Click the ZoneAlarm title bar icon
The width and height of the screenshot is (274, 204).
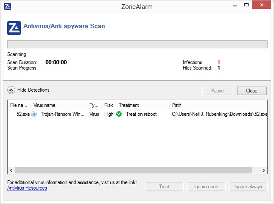pos(8,6)
